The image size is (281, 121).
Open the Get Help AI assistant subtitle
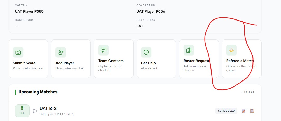pos(149,68)
